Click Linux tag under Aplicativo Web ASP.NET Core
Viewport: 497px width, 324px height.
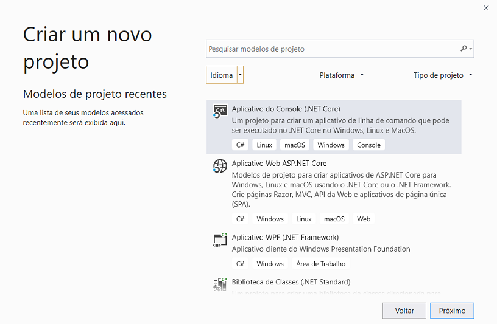click(304, 219)
